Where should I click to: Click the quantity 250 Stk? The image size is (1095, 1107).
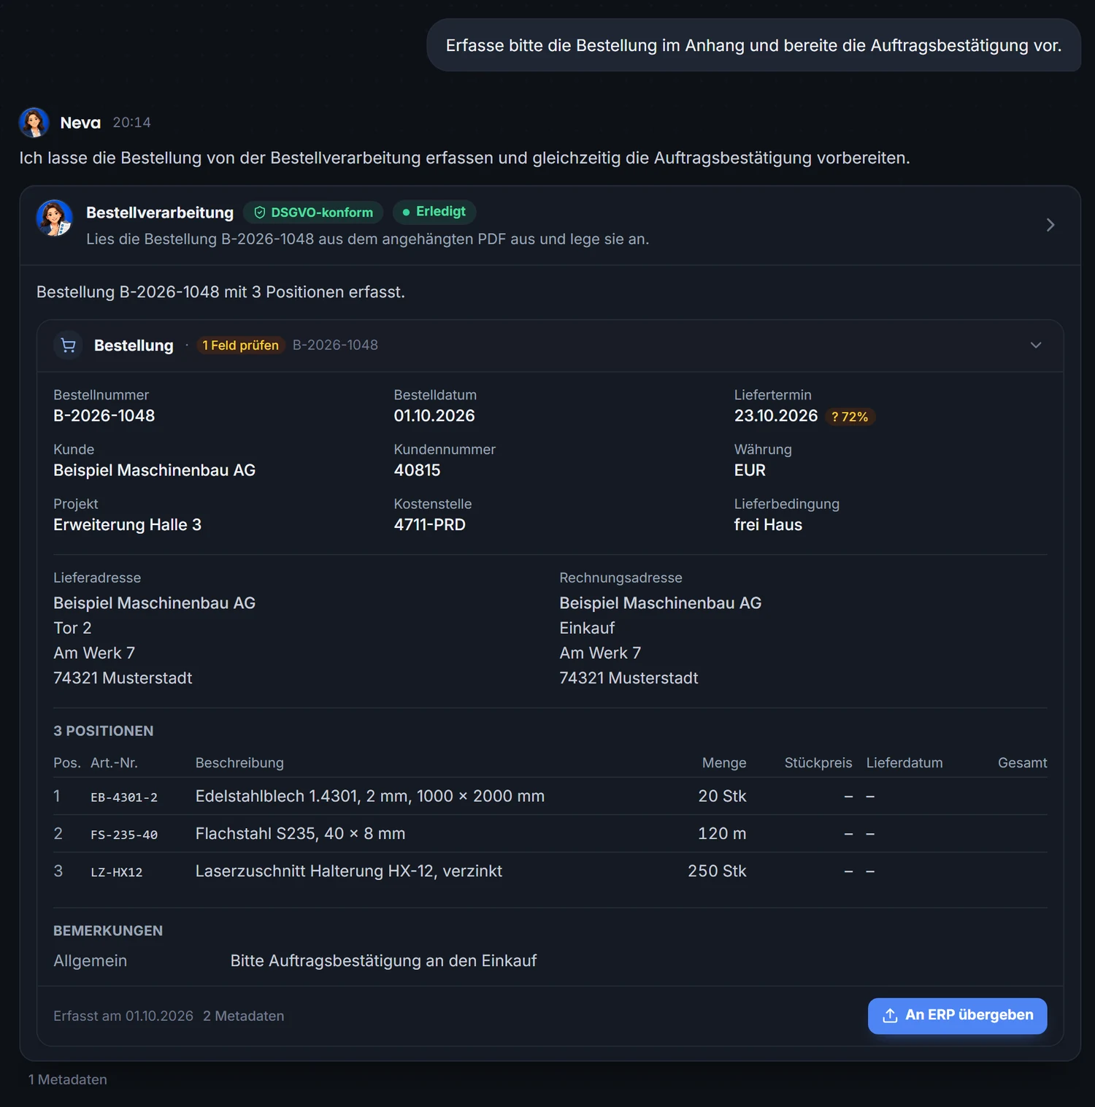(717, 871)
